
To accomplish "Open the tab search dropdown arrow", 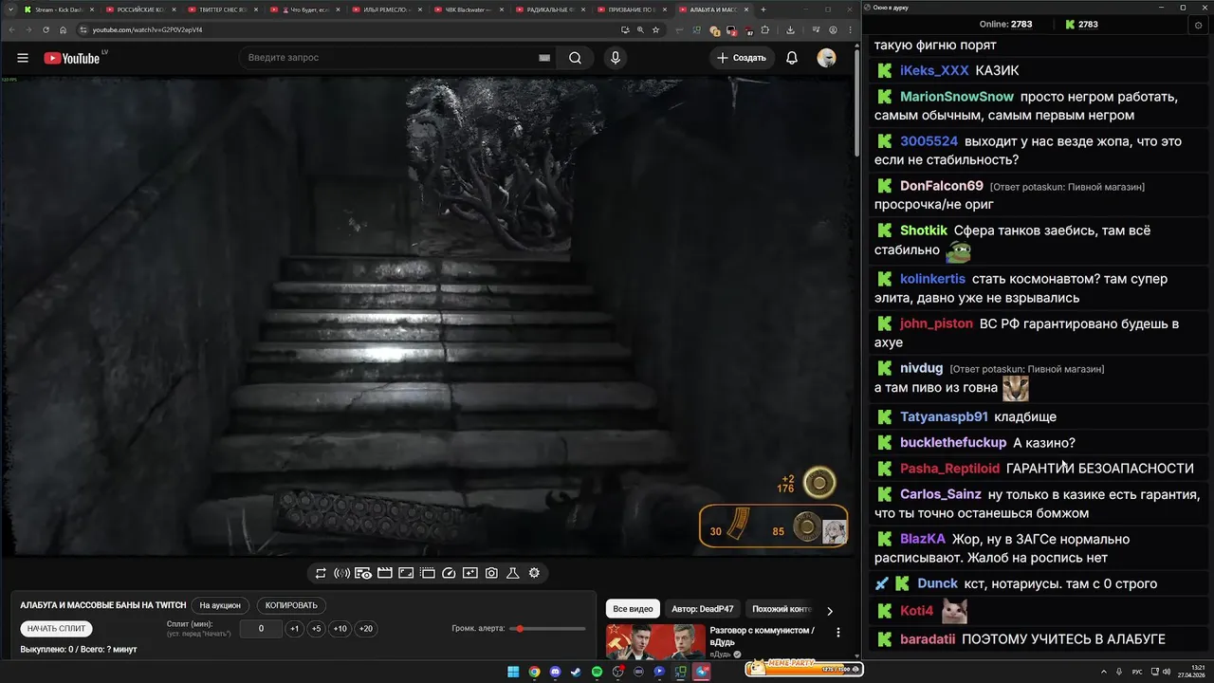I will [9, 9].
